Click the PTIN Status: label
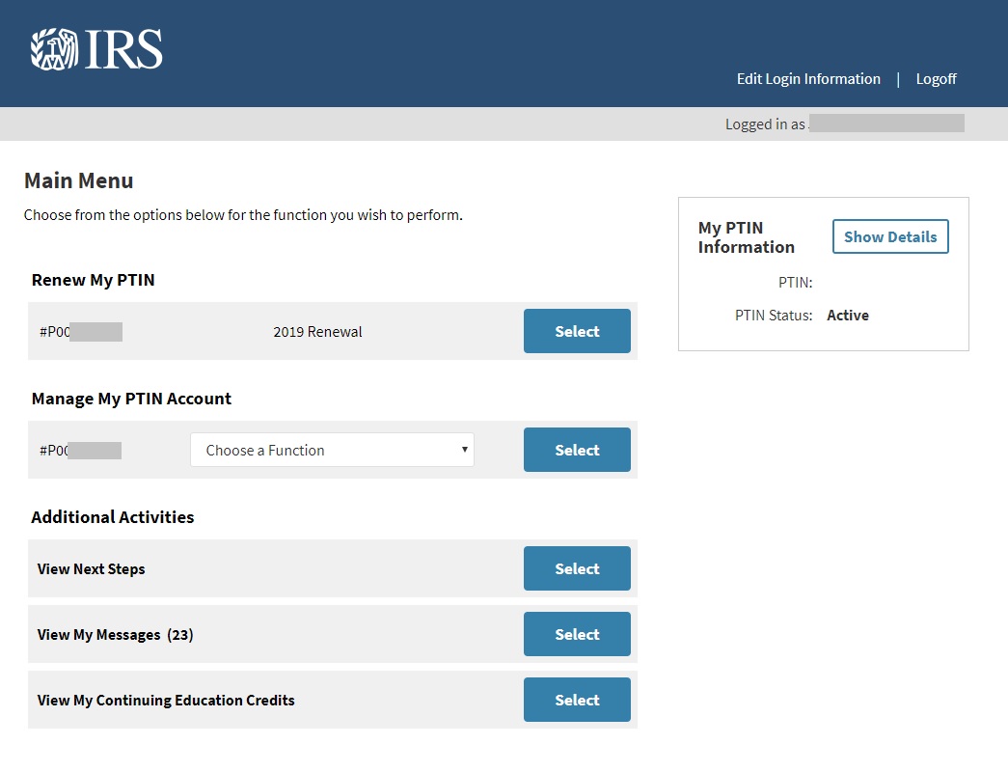Viewport: 1008px width, 772px height. 774,316
